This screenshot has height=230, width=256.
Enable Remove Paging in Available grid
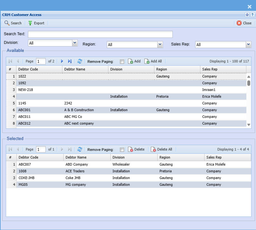tap(122, 62)
